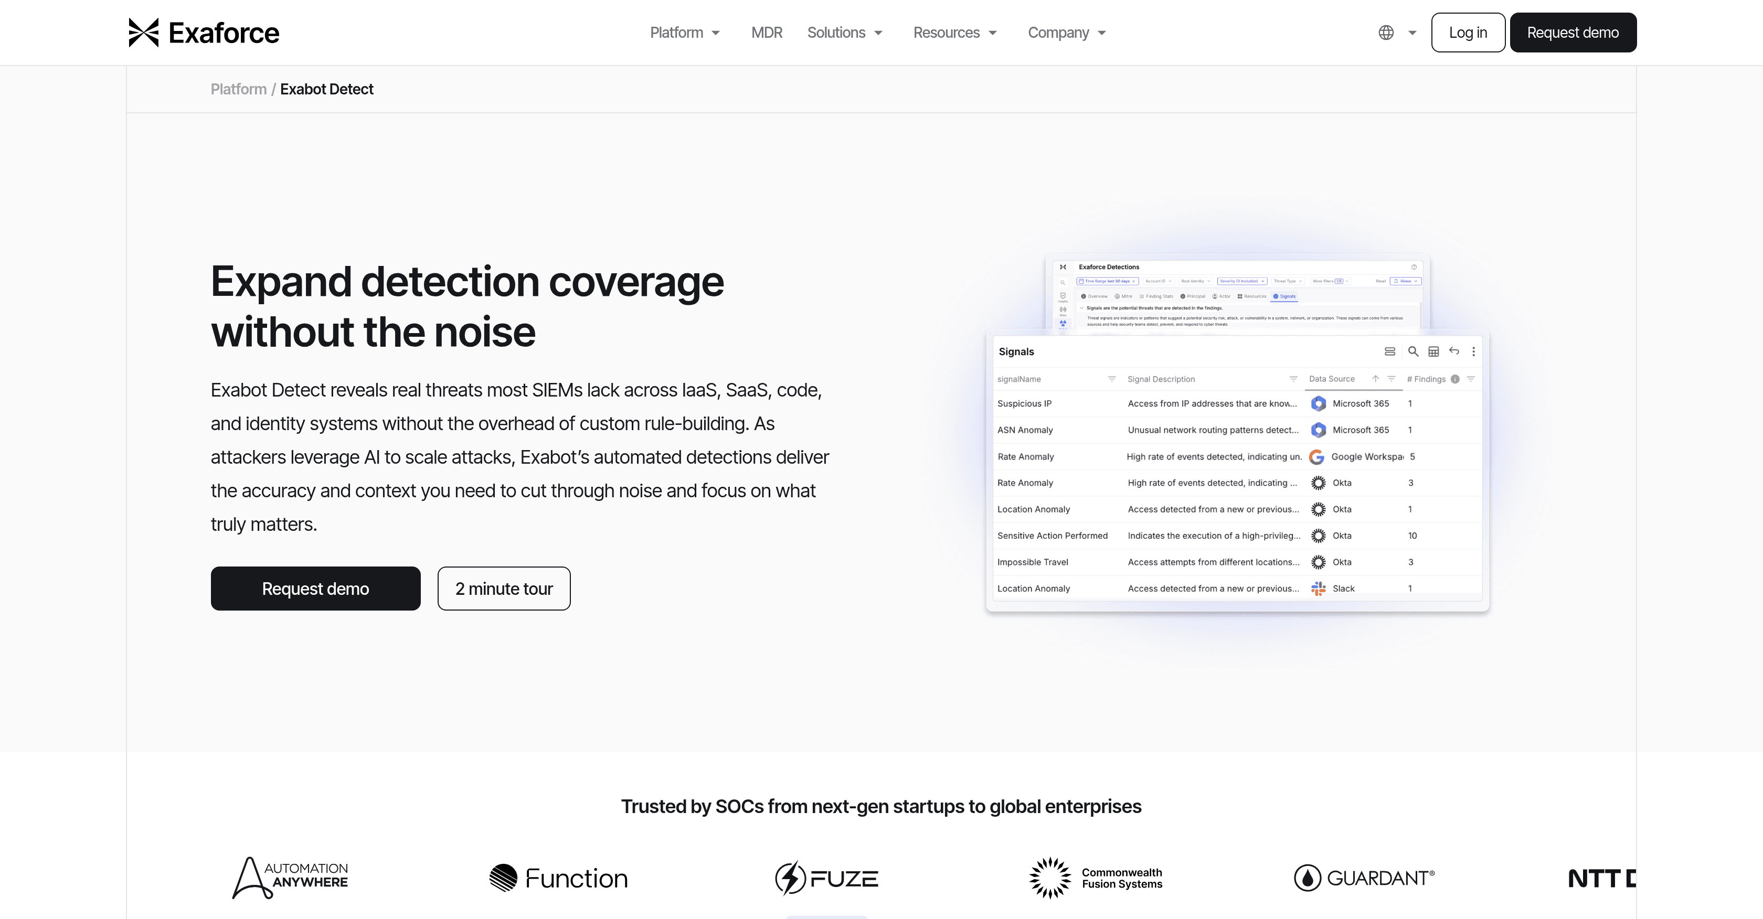
Task: Click the Signals dashboard preview image
Action: (x=1237, y=479)
